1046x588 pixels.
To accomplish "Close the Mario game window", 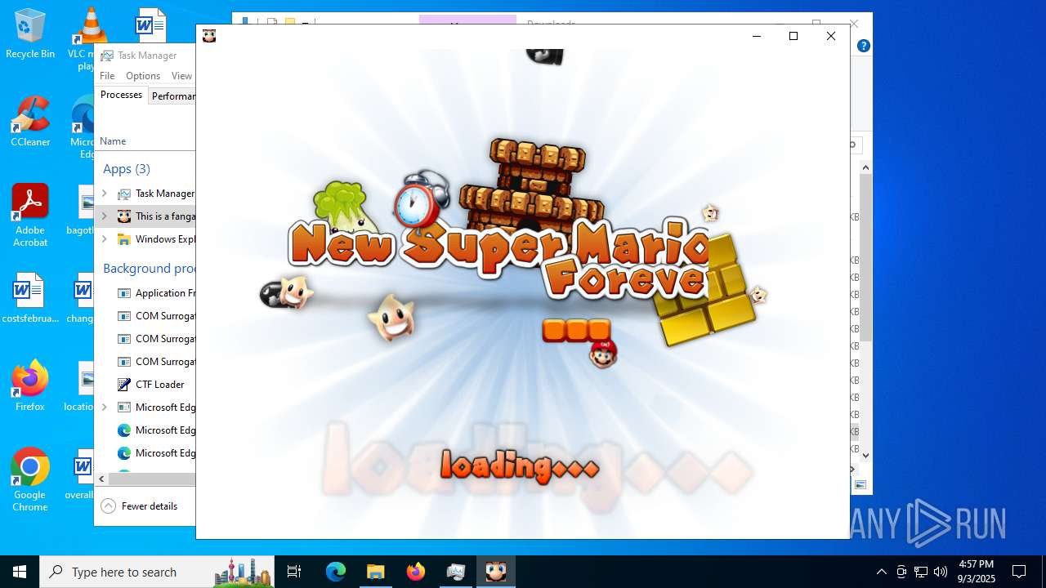I will (831, 36).
